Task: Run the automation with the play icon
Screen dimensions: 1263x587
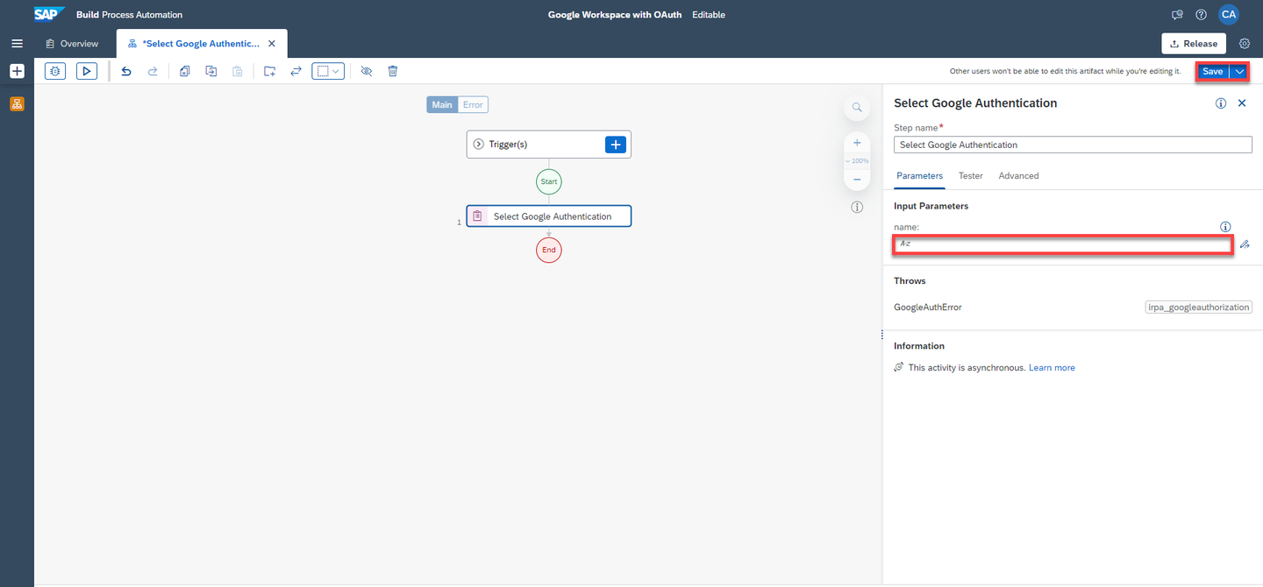Action: click(86, 71)
